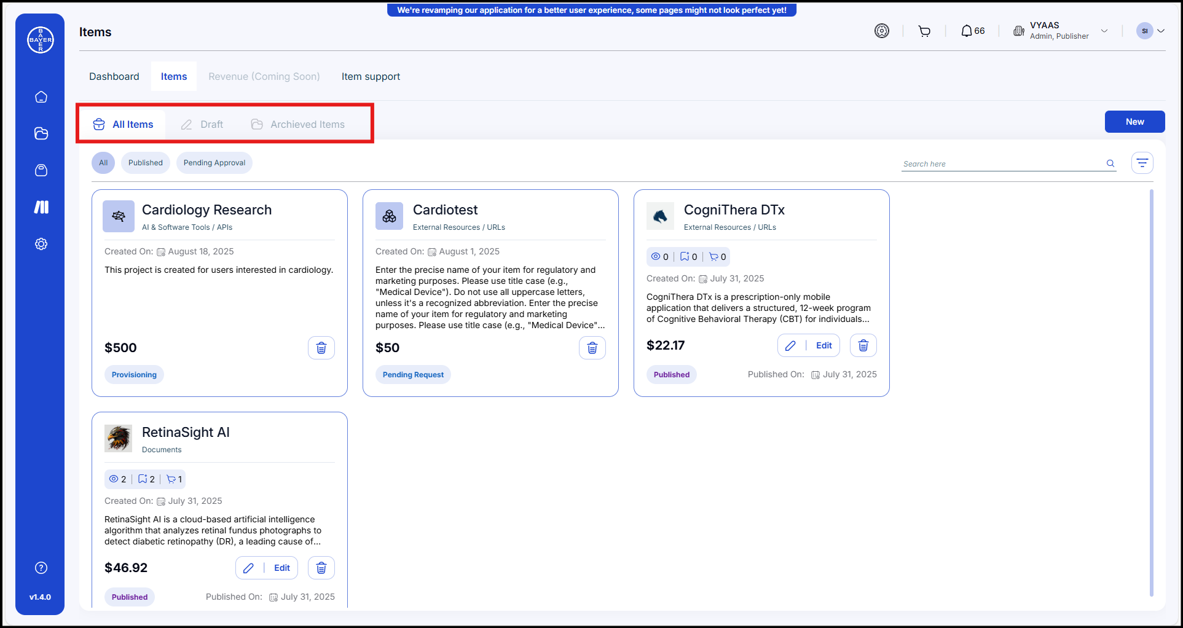Click the Cardiotest item icon
Viewport: 1183px width, 628px height.
tap(390, 216)
